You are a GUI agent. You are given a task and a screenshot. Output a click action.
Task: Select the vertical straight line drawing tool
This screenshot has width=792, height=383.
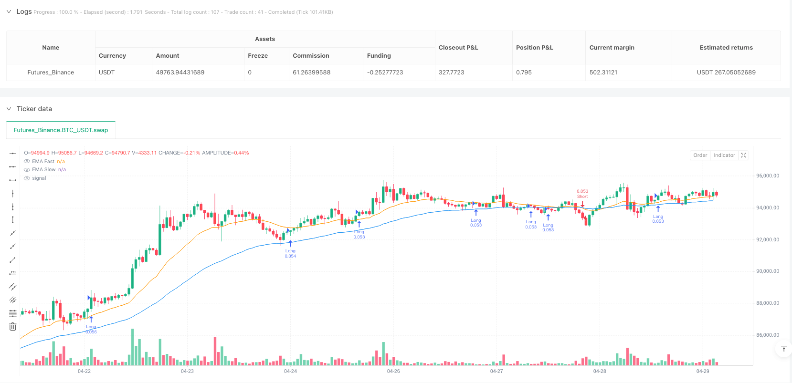click(x=13, y=193)
